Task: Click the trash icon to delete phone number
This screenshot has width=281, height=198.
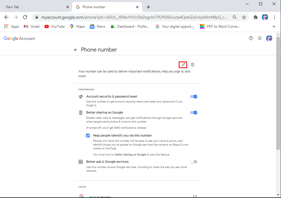Action: click(193, 64)
